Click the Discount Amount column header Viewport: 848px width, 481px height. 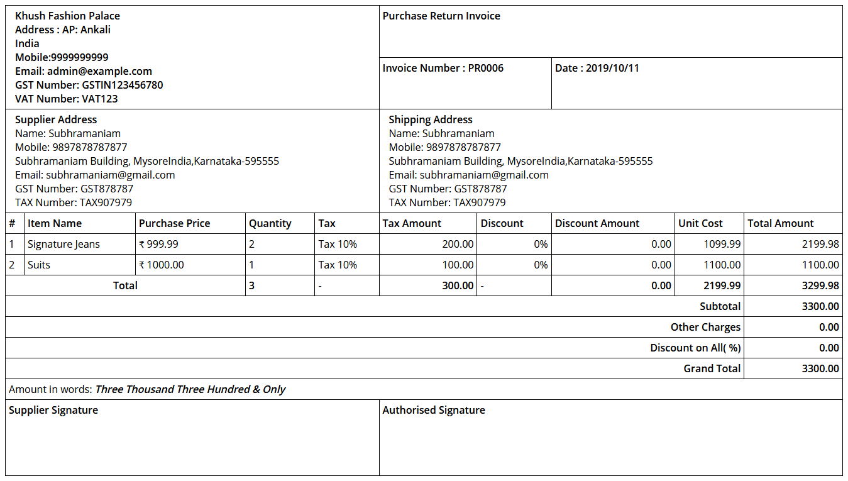click(597, 223)
